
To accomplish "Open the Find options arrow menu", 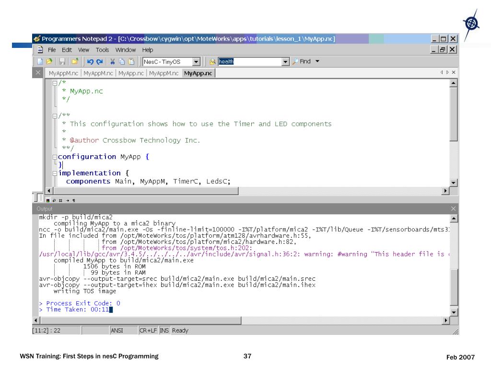I will pyautogui.click(x=317, y=61).
